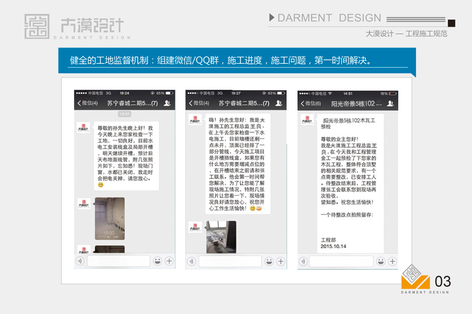
Task: Tap sender avatar beside 尊敬的孙先生 message
Action: tap(84, 128)
